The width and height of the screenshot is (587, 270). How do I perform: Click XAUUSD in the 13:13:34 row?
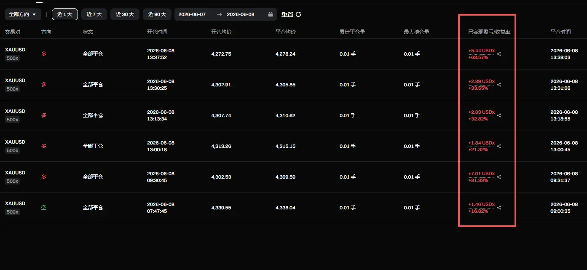[15, 111]
